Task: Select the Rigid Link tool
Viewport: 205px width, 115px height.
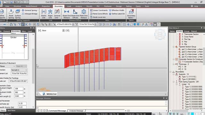Action: 50,14
